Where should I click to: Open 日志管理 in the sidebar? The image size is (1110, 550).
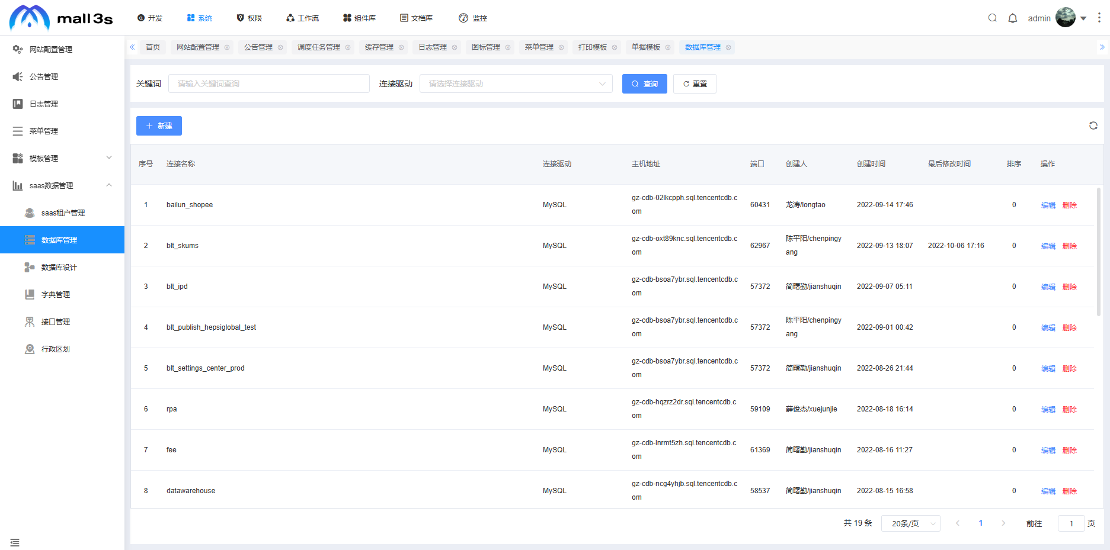click(62, 104)
